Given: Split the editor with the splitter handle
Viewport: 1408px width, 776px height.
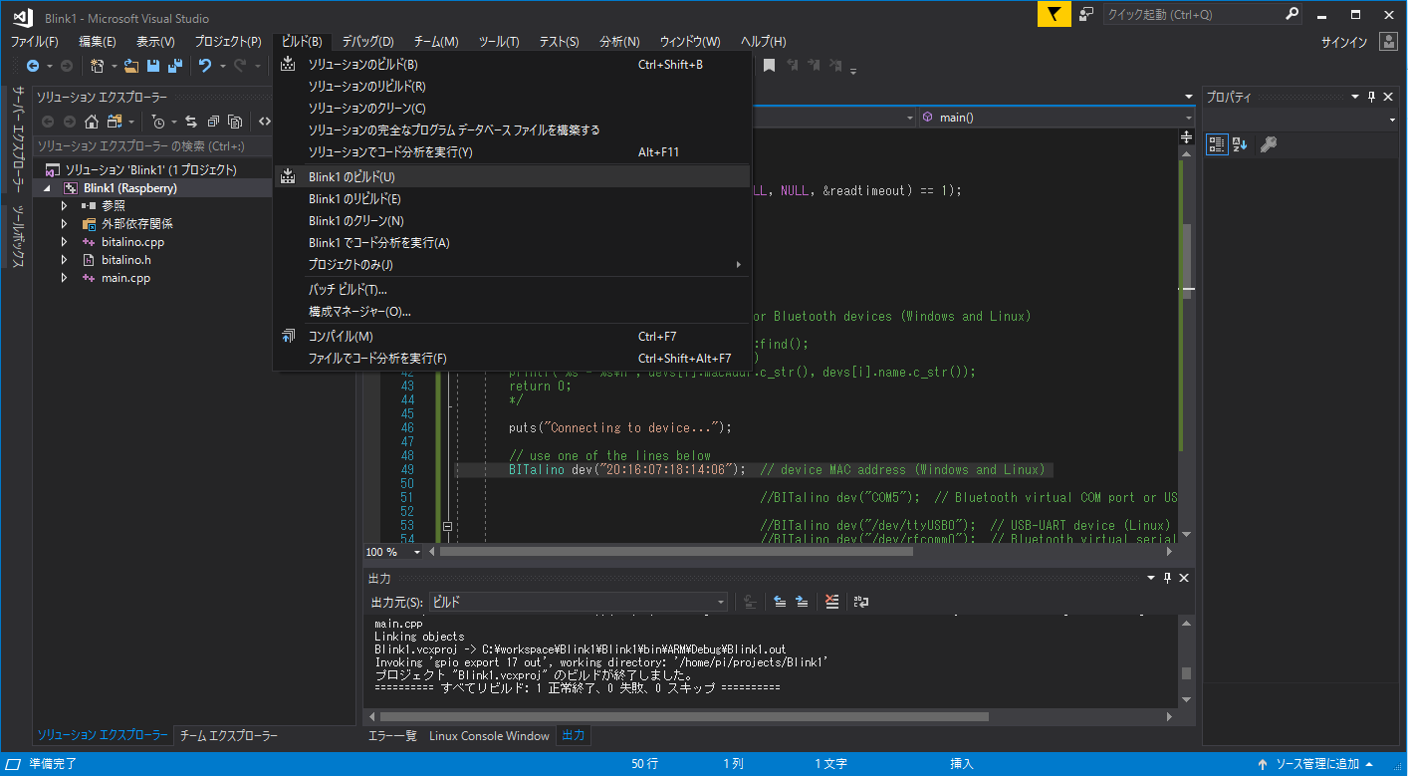Looking at the screenshot, I should coord(1186,136).
